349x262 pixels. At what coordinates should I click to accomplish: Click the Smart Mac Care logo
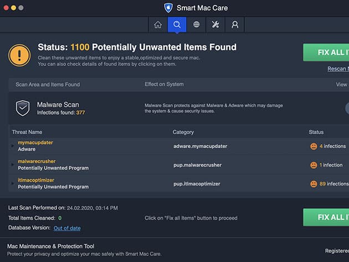[x=168, y=8]
